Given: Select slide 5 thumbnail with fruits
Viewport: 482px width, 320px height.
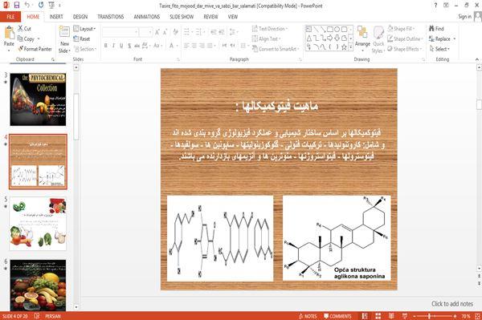Looking at the screenshot, I should click(38, 224).
